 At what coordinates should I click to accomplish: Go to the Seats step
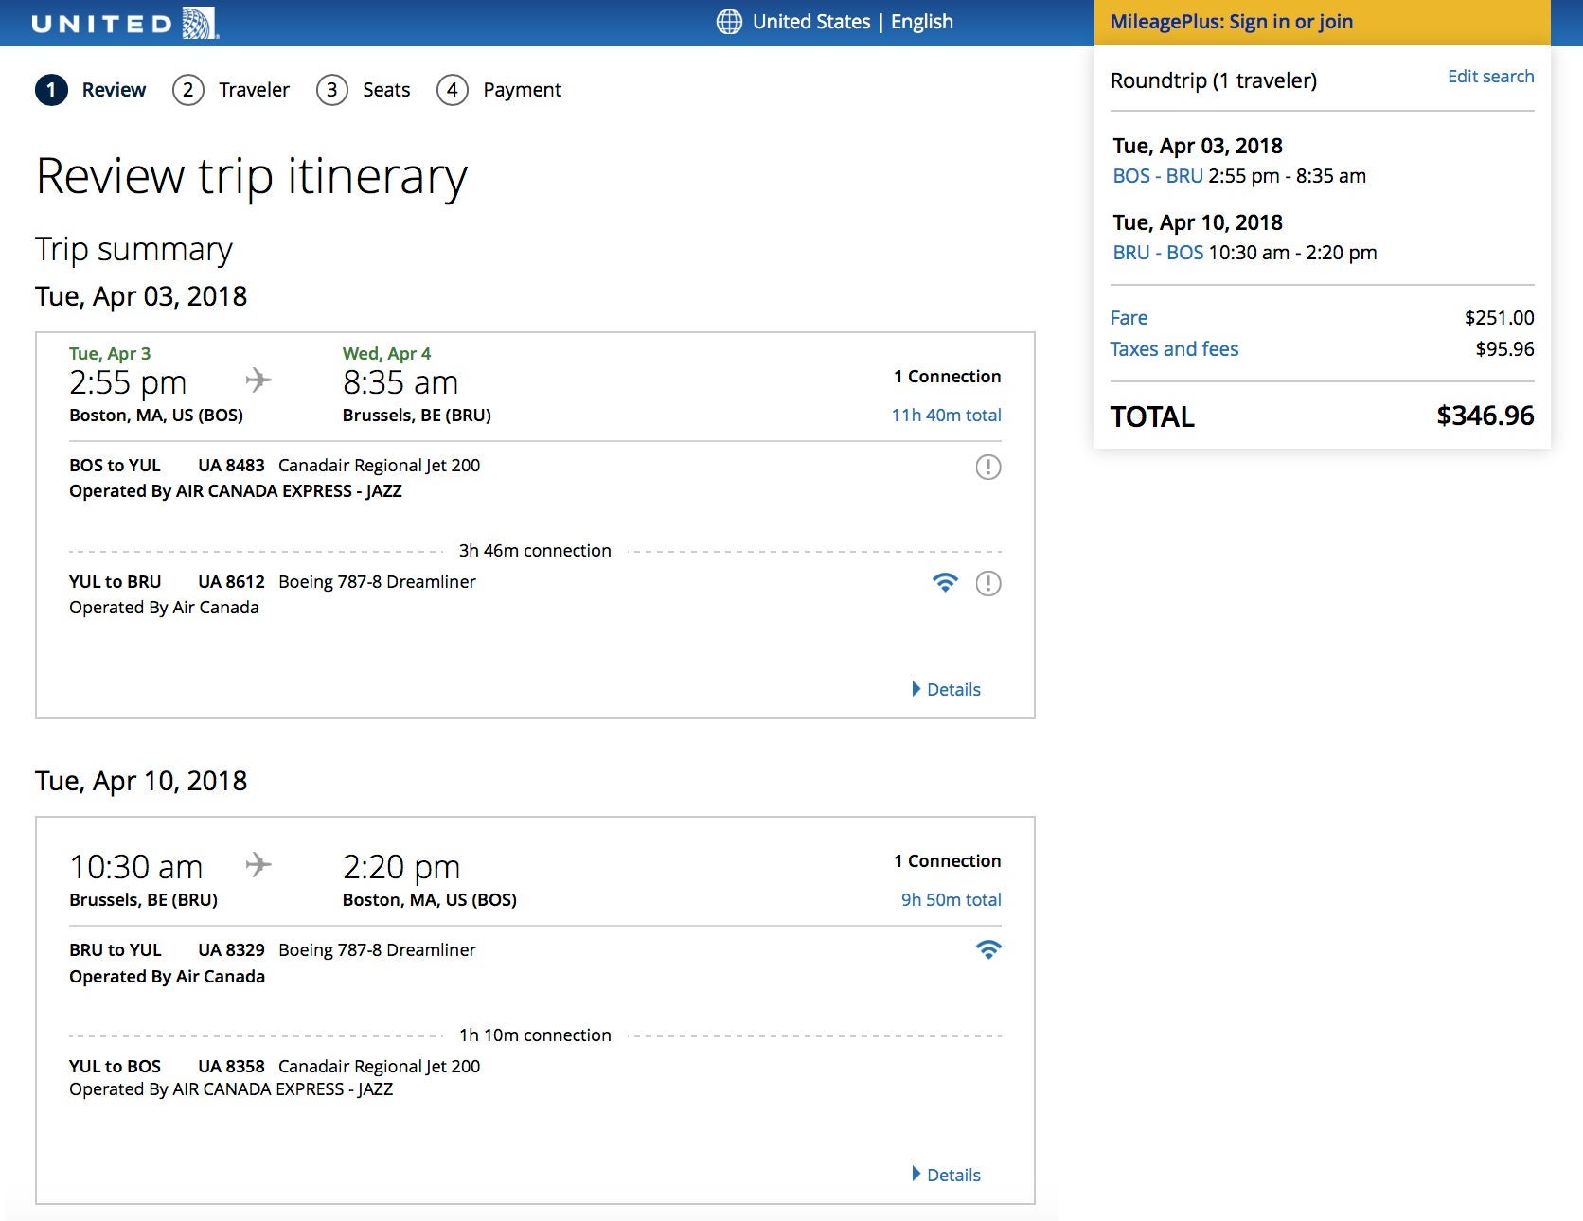(x=364, y=90)
